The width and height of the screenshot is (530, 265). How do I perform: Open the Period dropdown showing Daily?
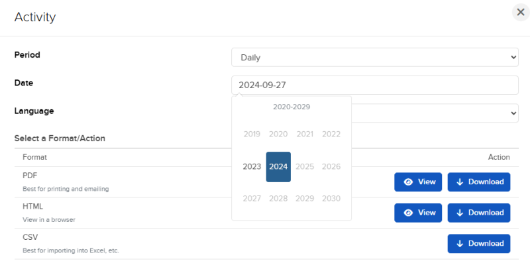(x=374, y=58)
